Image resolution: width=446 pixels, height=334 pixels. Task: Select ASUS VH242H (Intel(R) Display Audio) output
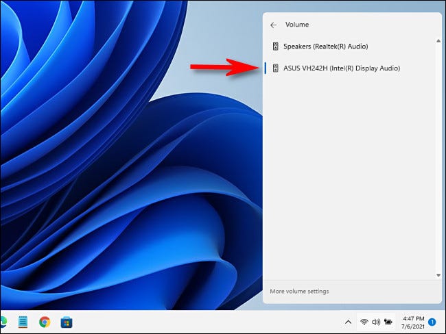pyautogui.click(x=341, y=68)
